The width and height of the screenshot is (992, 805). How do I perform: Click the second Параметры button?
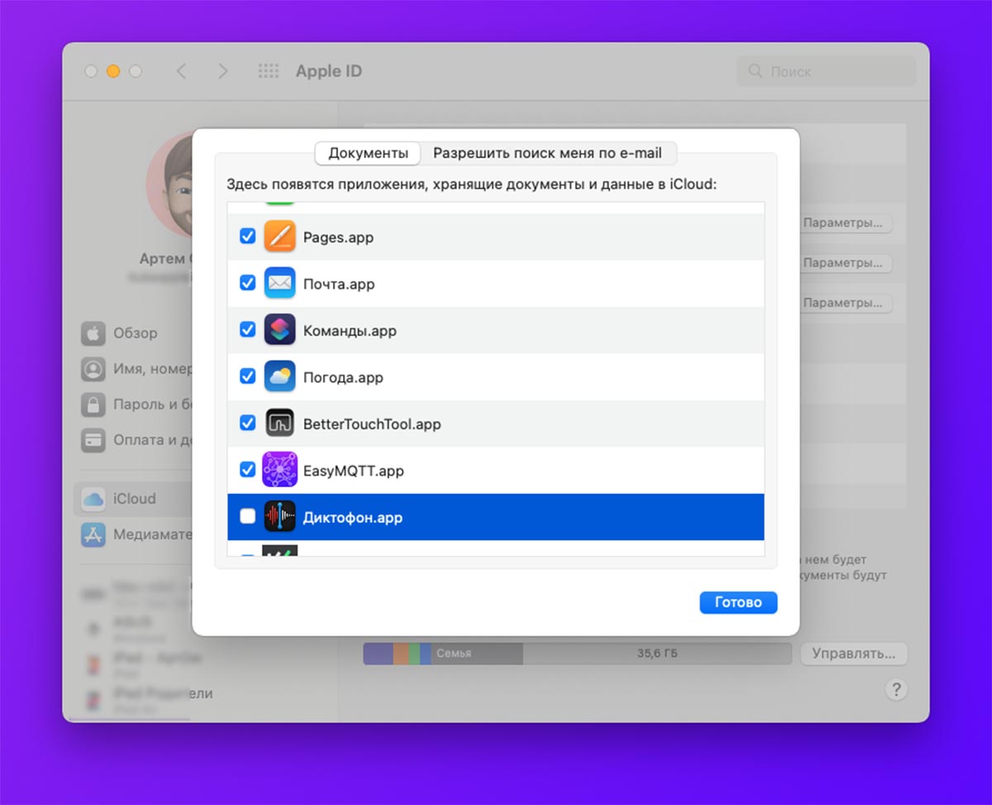(x=847, y=263)
